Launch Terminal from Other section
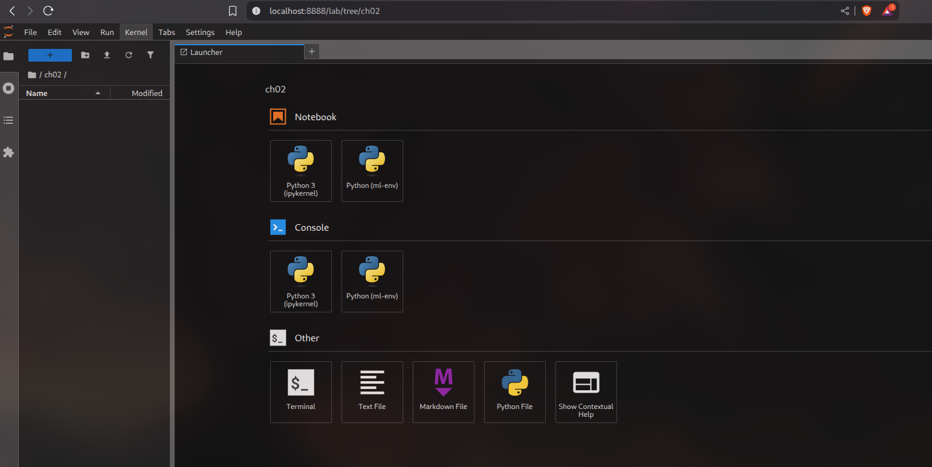This screenshot has height=467, width=932. (300, 391)
